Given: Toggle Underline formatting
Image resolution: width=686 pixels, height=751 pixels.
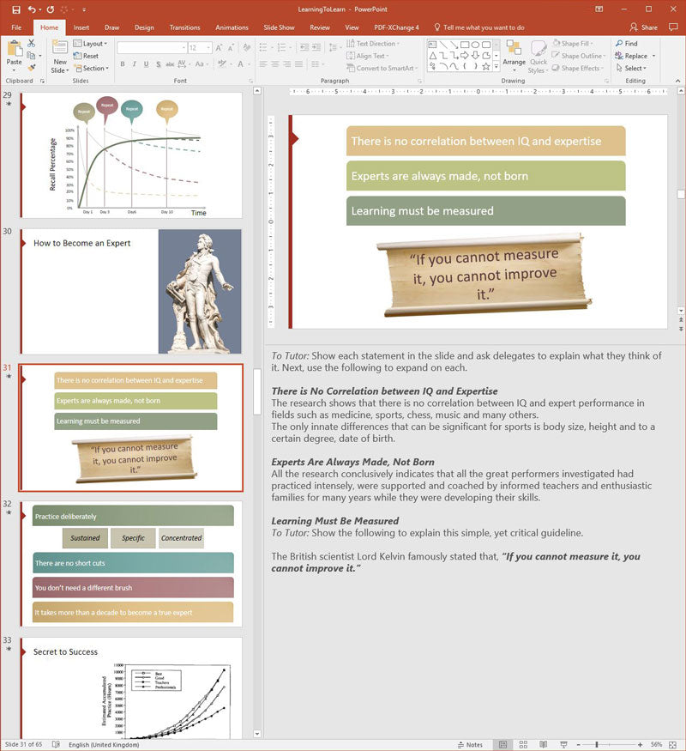Looking at the screenshot, I should click(147, 64).
